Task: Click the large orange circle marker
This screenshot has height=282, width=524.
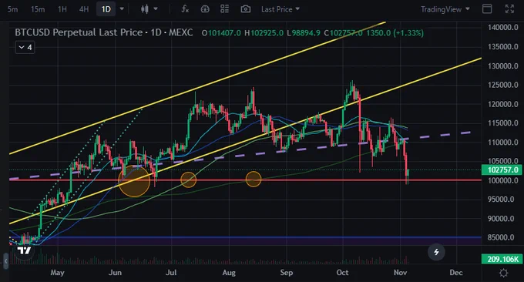Action: (134, 181)
